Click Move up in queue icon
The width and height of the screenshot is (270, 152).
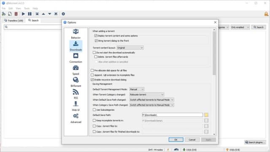(43, 14)
